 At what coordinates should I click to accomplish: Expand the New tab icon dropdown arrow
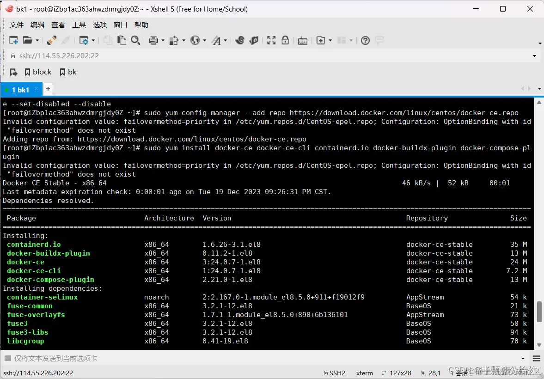tap(330, 41)
